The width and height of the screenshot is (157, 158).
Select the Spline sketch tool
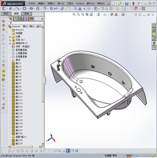tap(56, 8)
